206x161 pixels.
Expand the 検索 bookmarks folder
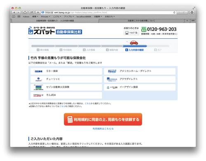[x=35, y=16]
